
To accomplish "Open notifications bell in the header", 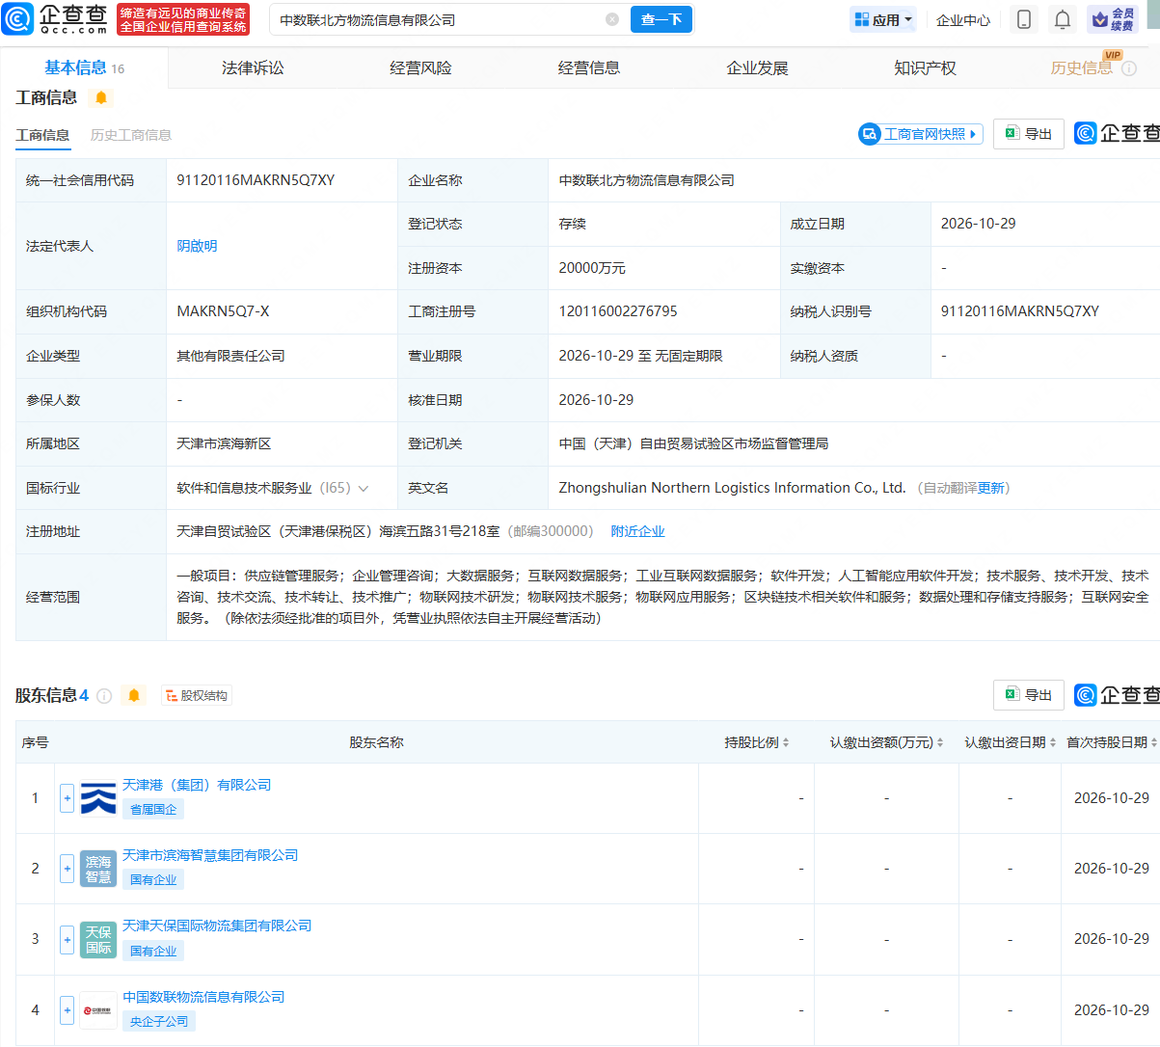I will click(1062, 19).
